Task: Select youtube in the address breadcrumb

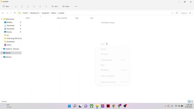Action: 61,13
